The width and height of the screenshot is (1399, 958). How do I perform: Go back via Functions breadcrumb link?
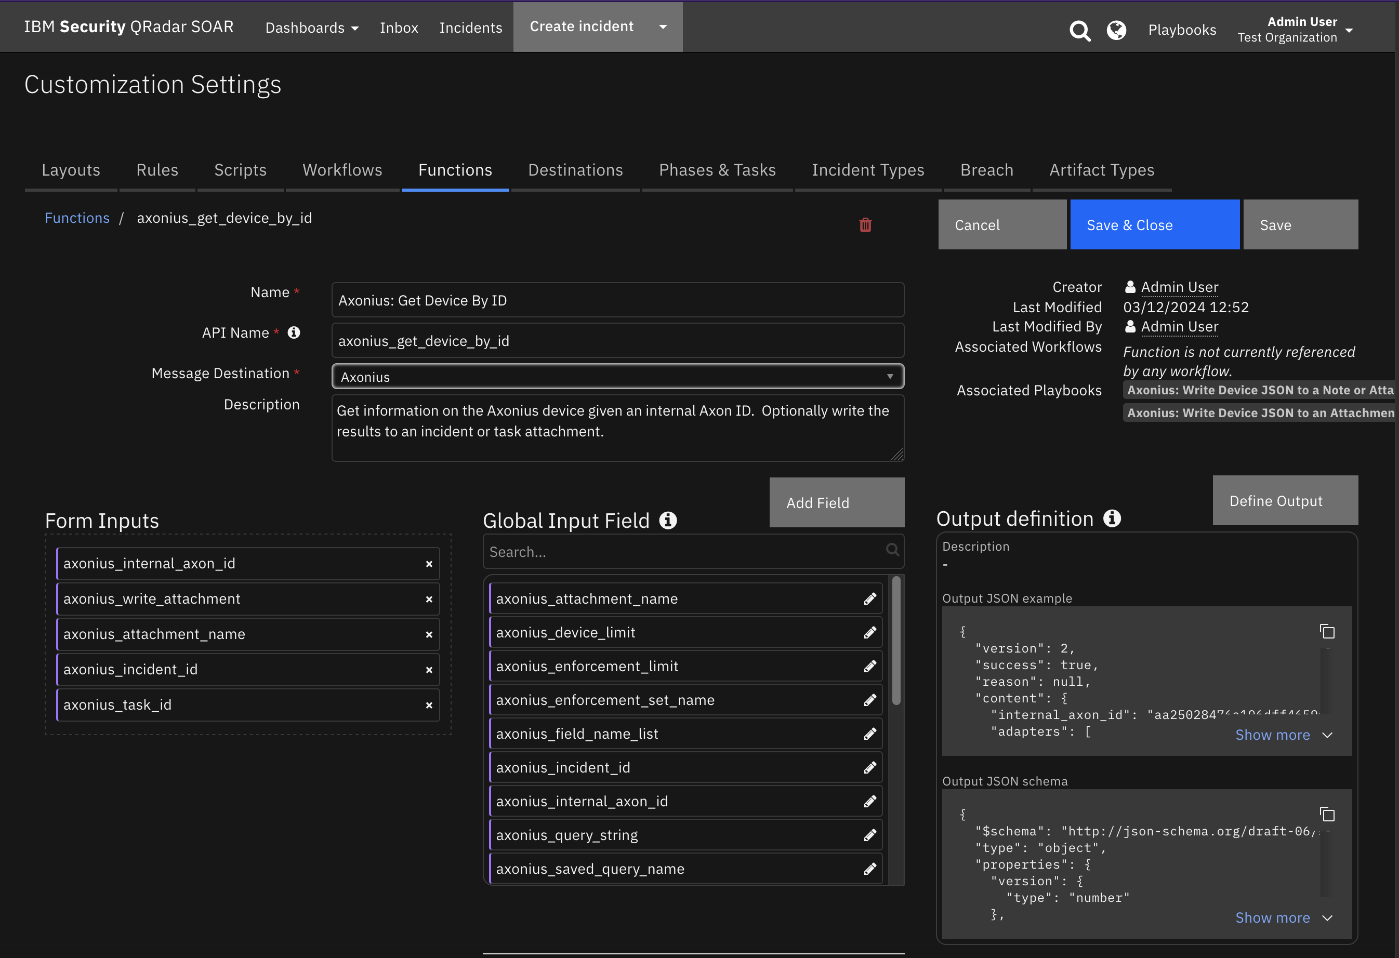click(x=77, y=218)
